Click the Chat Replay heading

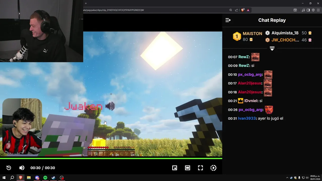[x=272, y=20]
